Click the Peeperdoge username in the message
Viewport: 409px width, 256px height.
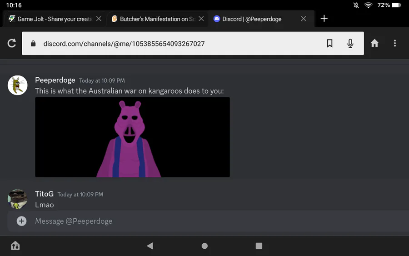[55, 80]
